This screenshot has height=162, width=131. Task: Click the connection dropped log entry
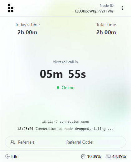coord(65,129)
